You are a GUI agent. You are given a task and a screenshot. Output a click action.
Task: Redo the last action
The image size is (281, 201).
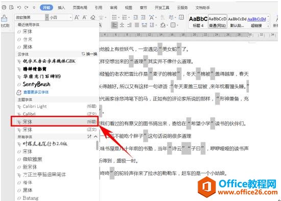click(27, 8)
